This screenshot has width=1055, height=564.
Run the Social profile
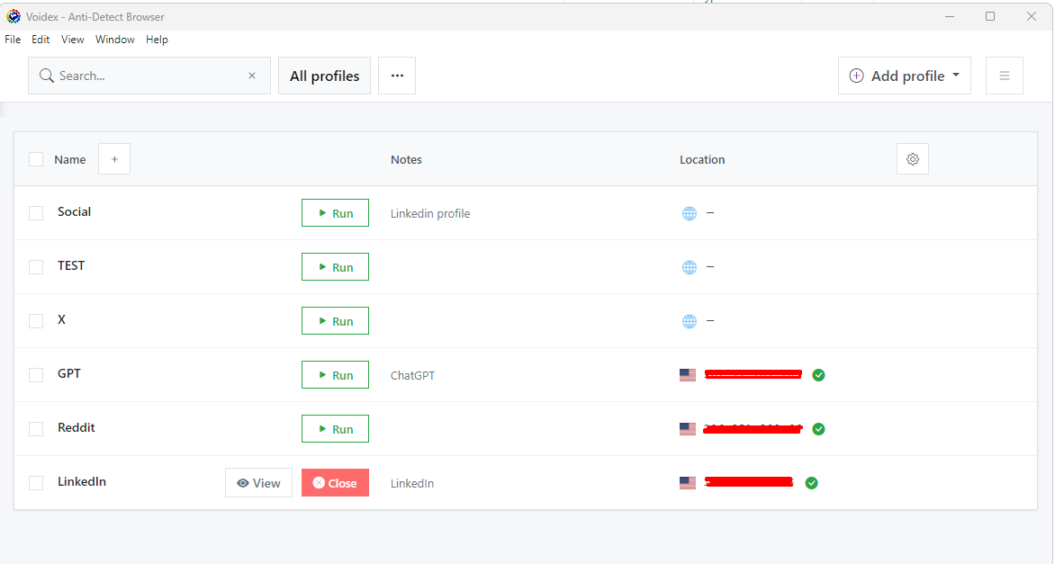tap(335, 213)
